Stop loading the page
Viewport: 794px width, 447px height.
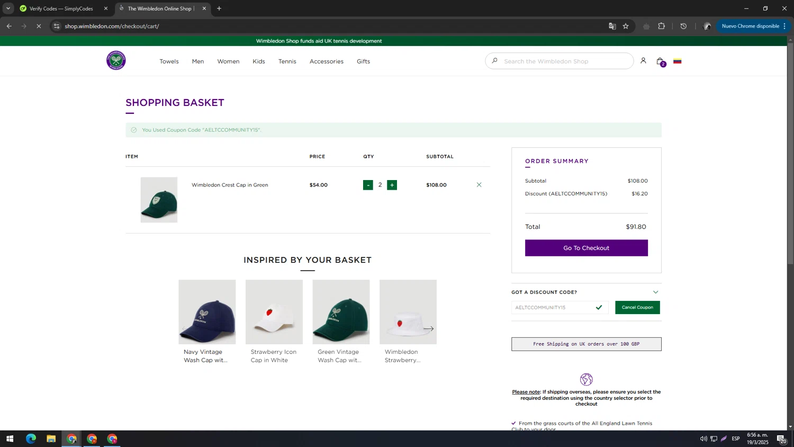click(x=39, y=26)
